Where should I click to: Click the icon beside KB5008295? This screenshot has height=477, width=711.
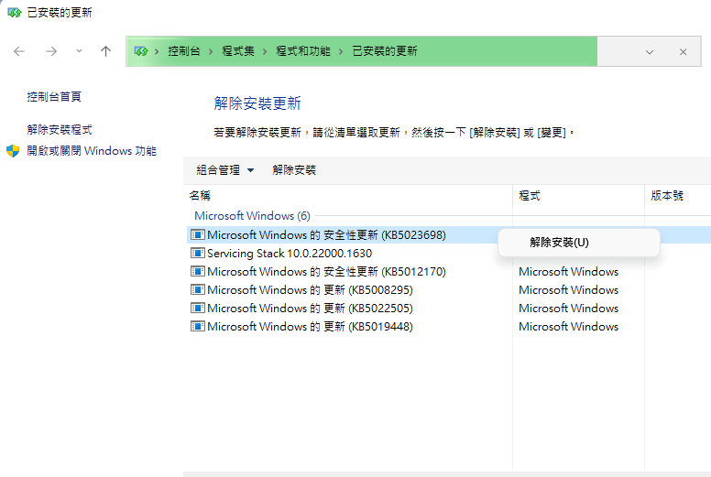[198, 289]
